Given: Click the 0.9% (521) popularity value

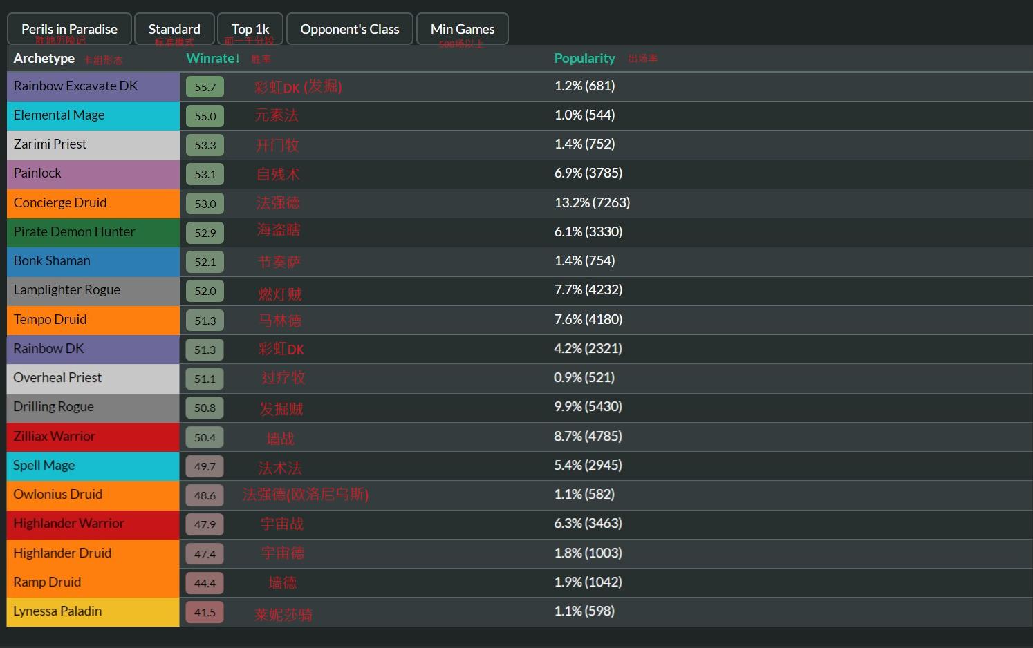Looking at the screenshot, I should click(x=584, y=378).
